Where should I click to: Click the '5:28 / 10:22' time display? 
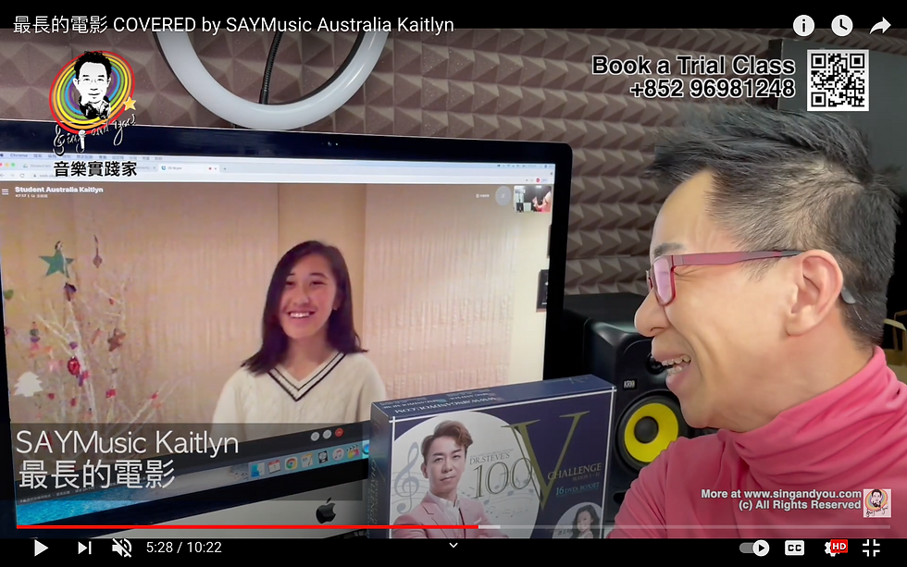(x=184, y=548)
